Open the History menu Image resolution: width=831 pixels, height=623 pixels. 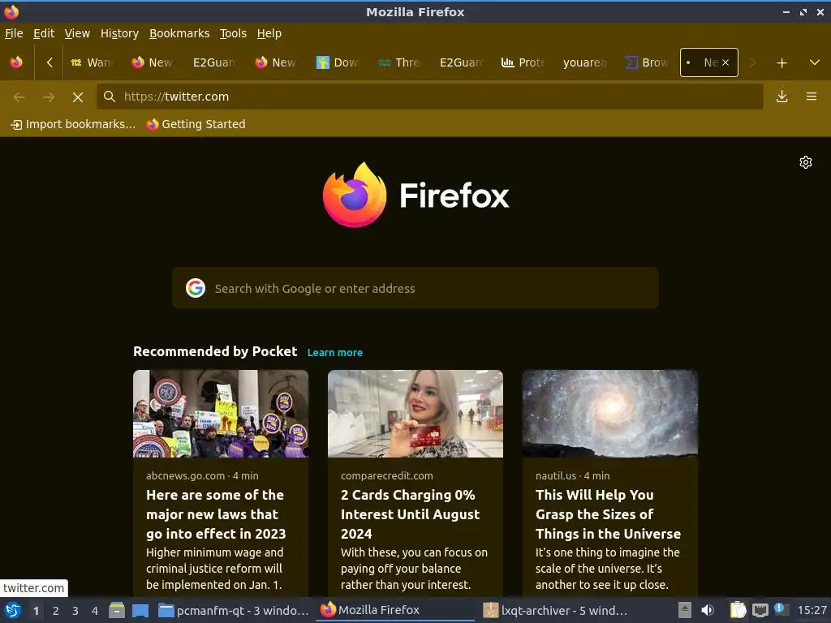pyautogui.click(x=119, y=33)
